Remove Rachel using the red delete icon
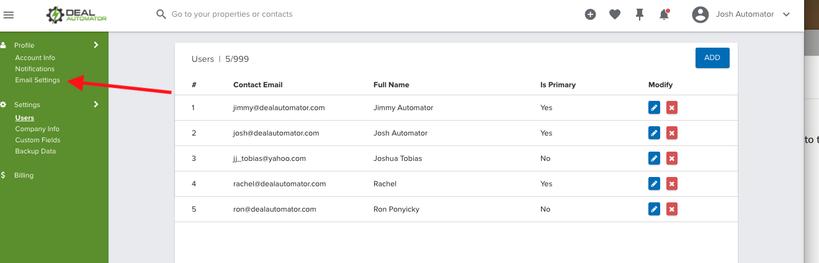Image resolution: width=819 pixels, height=263 pixels. (672, 184)
